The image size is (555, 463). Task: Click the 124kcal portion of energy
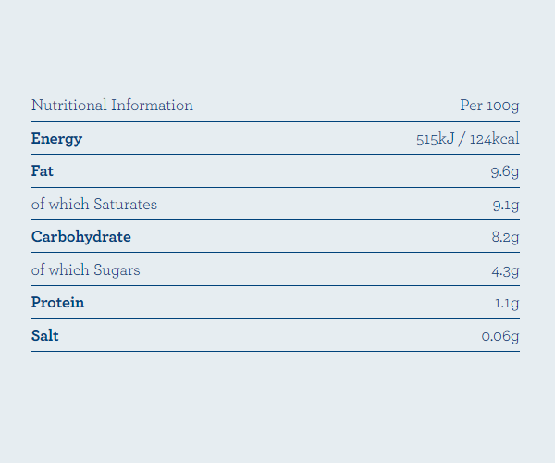[495, 139]
